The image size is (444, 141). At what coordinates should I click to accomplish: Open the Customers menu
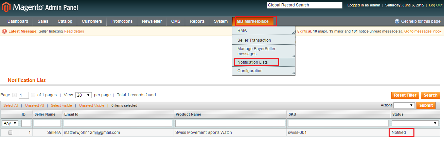coord(92,21)
